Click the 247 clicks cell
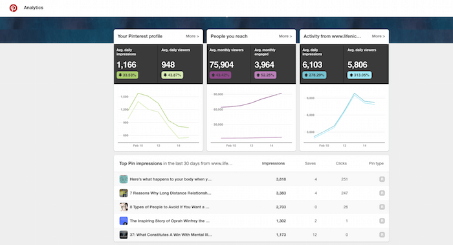 click(x=344, y=193)
